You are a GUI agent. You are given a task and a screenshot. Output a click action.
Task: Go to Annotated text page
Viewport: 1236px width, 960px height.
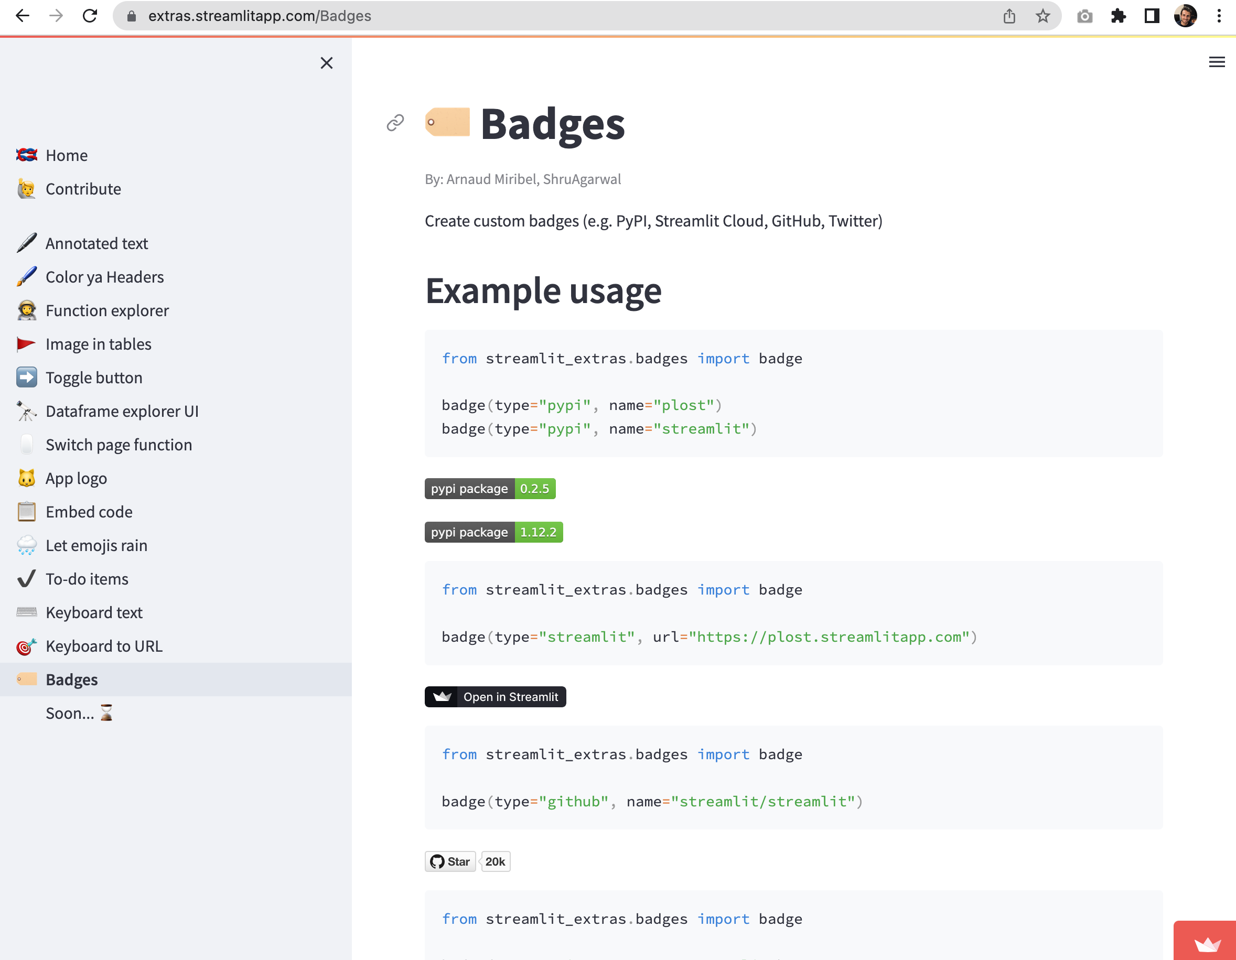point(96,243)
